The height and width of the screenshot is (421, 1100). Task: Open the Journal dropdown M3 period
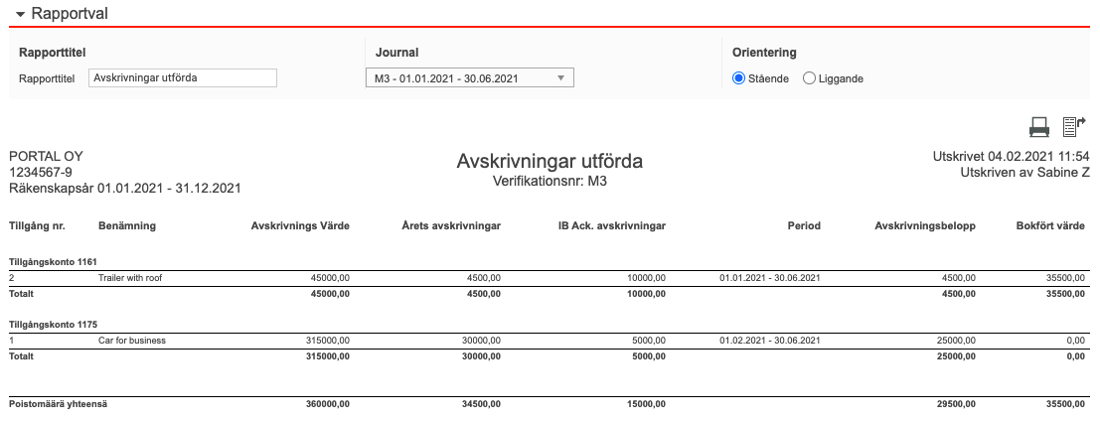469,78
